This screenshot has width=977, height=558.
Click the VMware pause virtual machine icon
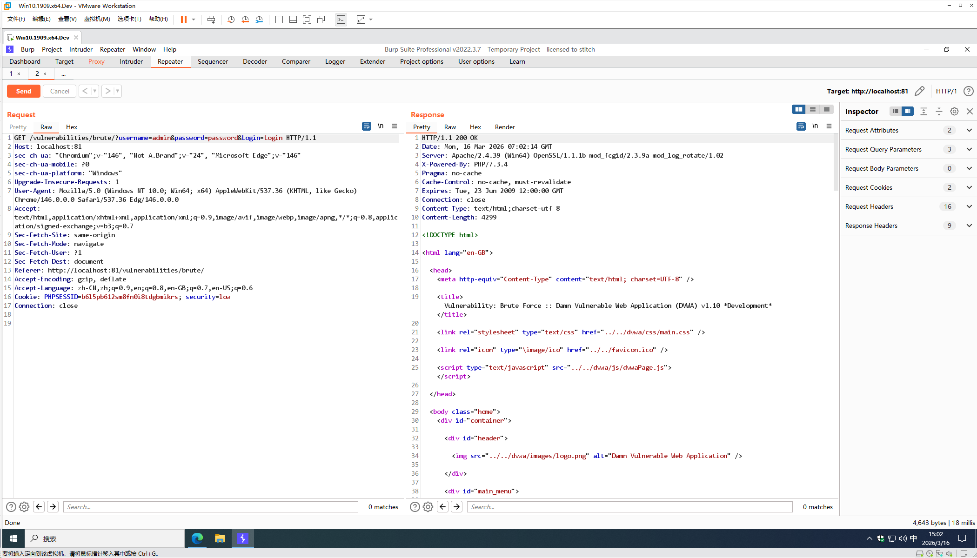(184, 20)
